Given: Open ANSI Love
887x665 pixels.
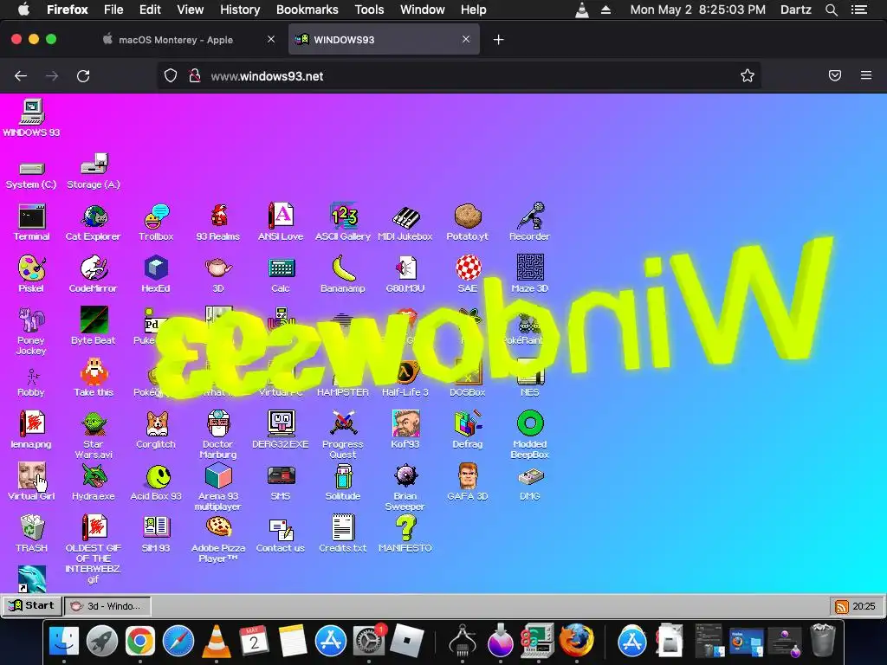Looking at the screenshot, I should pos(281,216).
